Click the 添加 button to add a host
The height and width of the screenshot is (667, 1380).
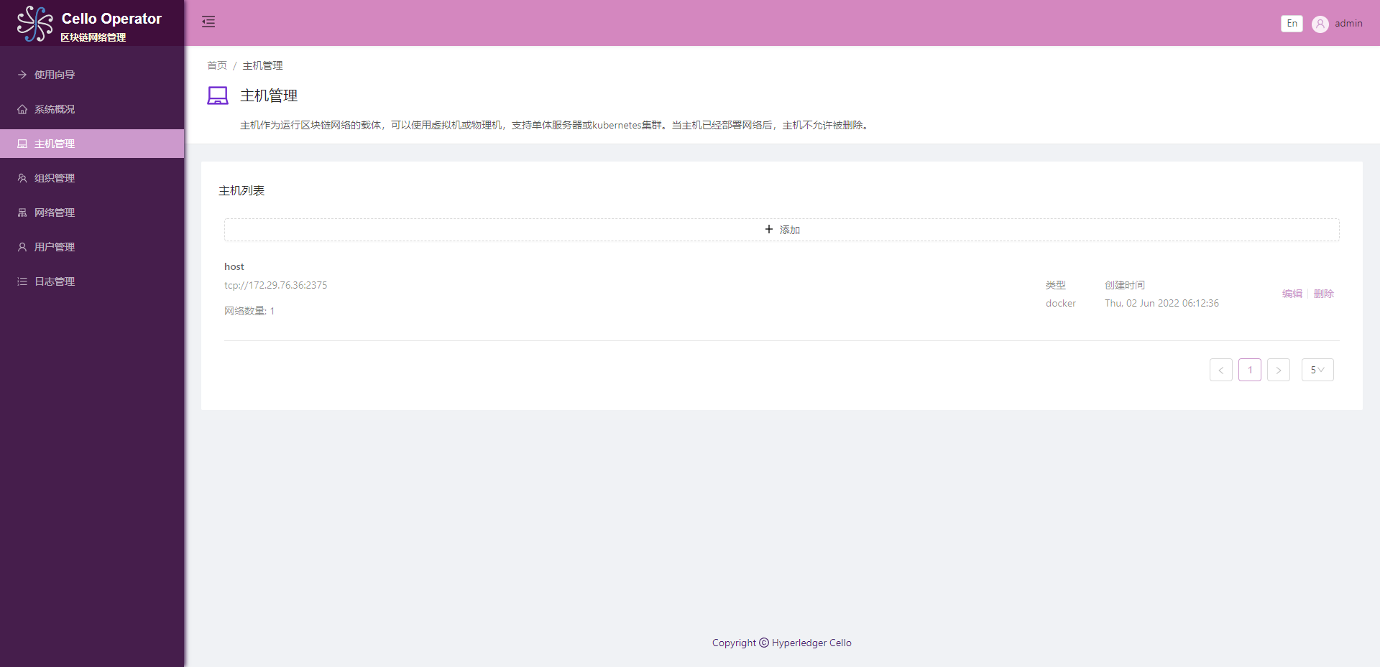[782, 230]
